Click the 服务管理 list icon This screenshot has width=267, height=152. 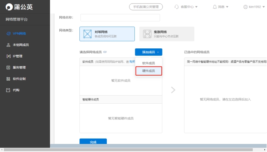(8, 68)
